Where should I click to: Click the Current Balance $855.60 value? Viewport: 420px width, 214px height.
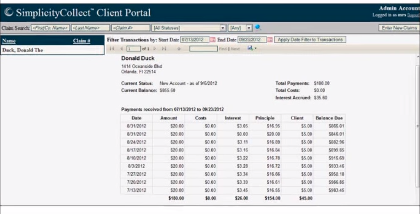167,90
